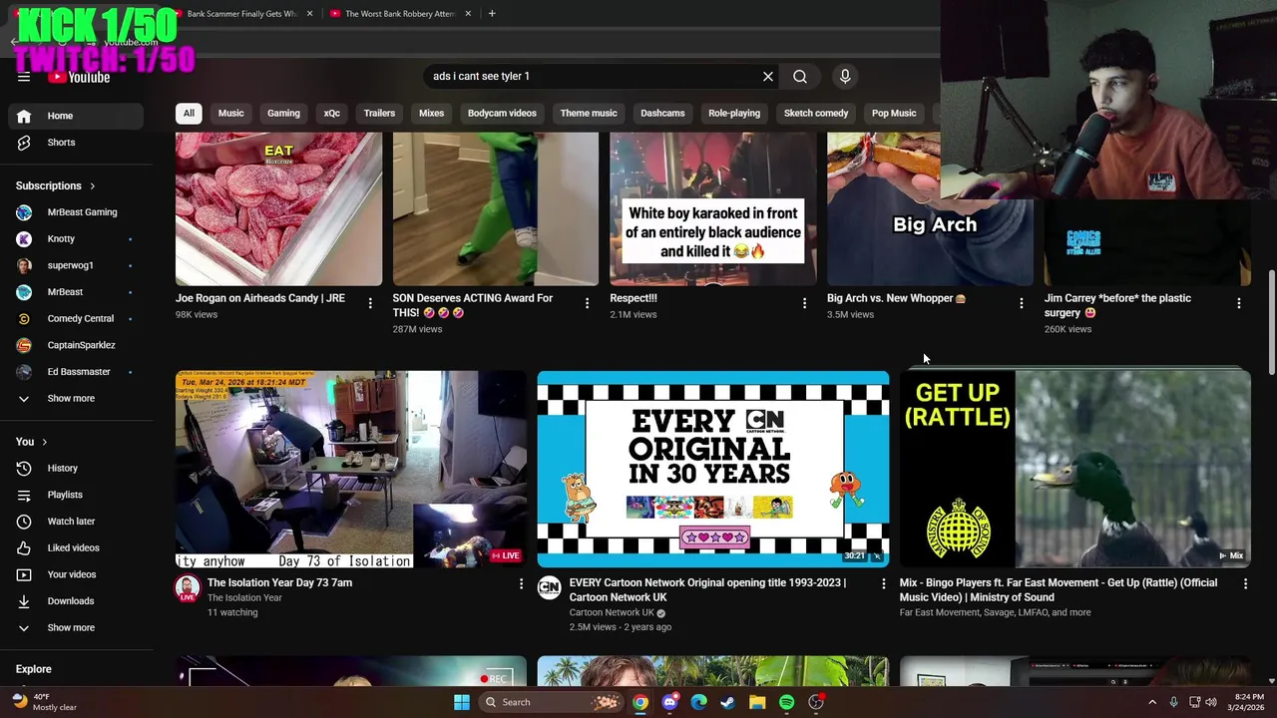Screen dimensions: 1277x718
Task: Open Microsoft Edge from the taskbar
Action: (x=698, y=702)
